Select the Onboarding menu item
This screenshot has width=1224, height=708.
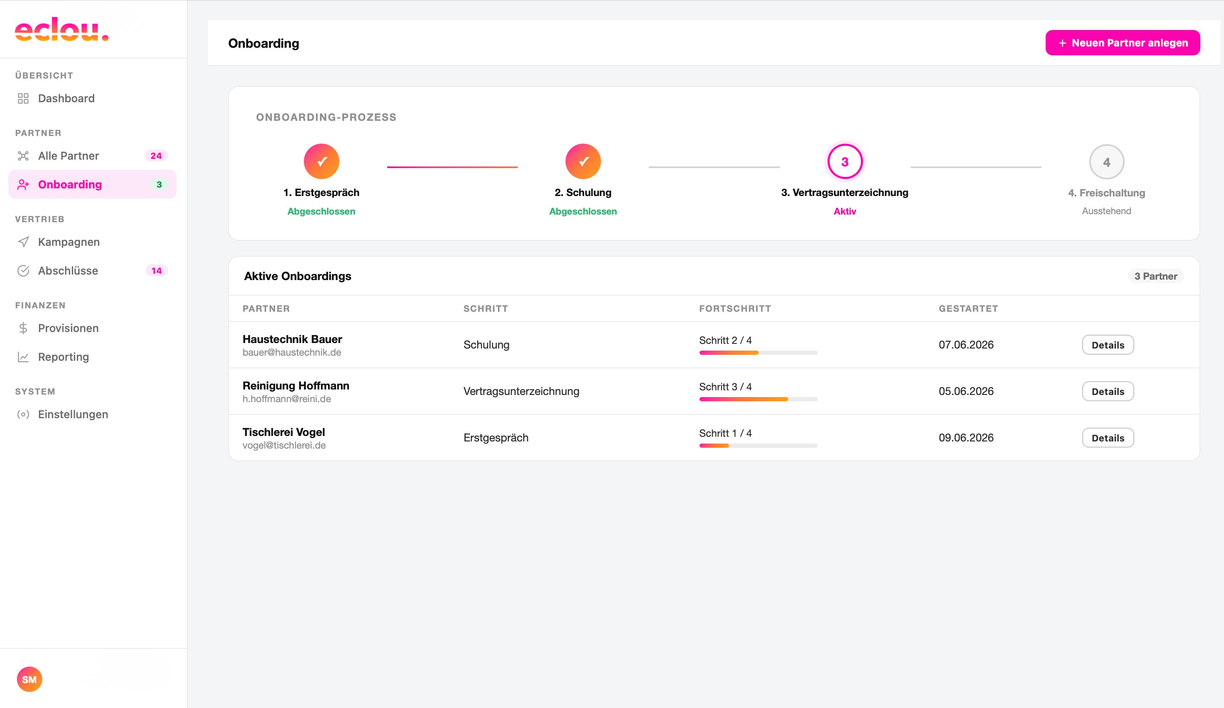(x=92, y=185)
